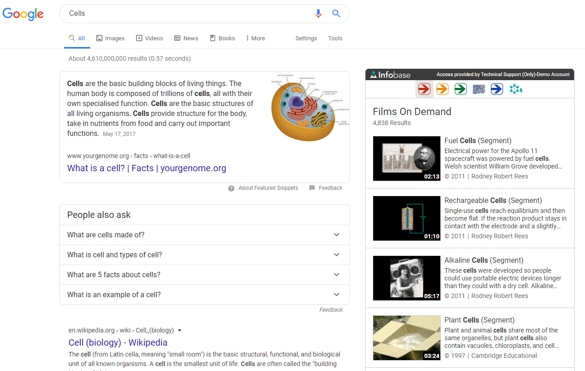Viewport: 585px width, 371px height.
Task: Click the en.wikipedia.org breadcrumb URL
Action: 122,330
